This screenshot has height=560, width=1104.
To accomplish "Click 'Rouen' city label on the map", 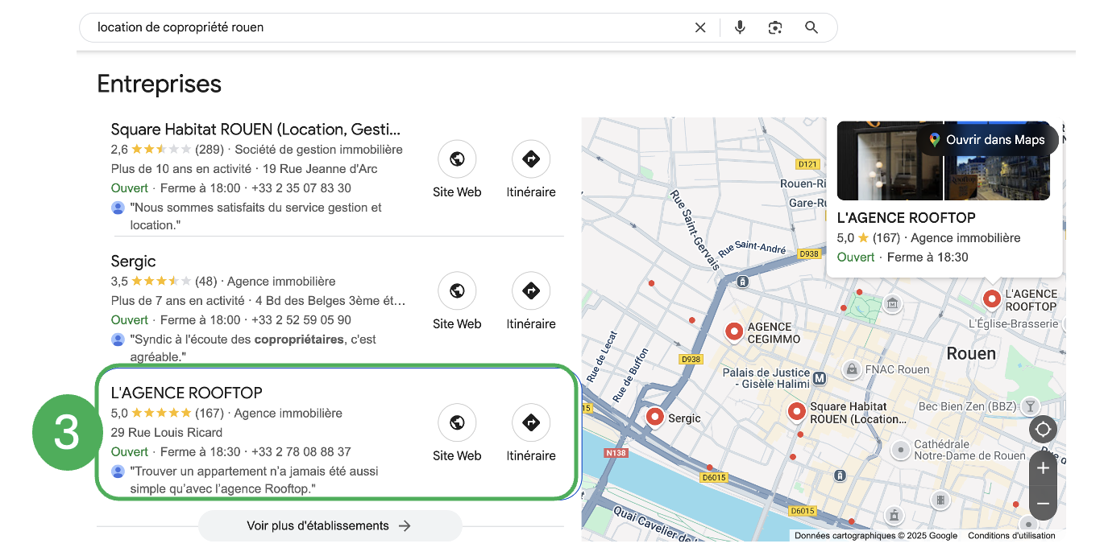I will point(971,353).
